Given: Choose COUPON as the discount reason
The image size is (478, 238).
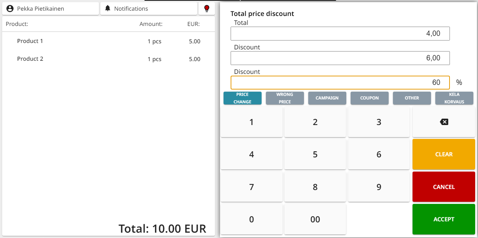Looking at the screenshot, I should [x=369, y=98].
